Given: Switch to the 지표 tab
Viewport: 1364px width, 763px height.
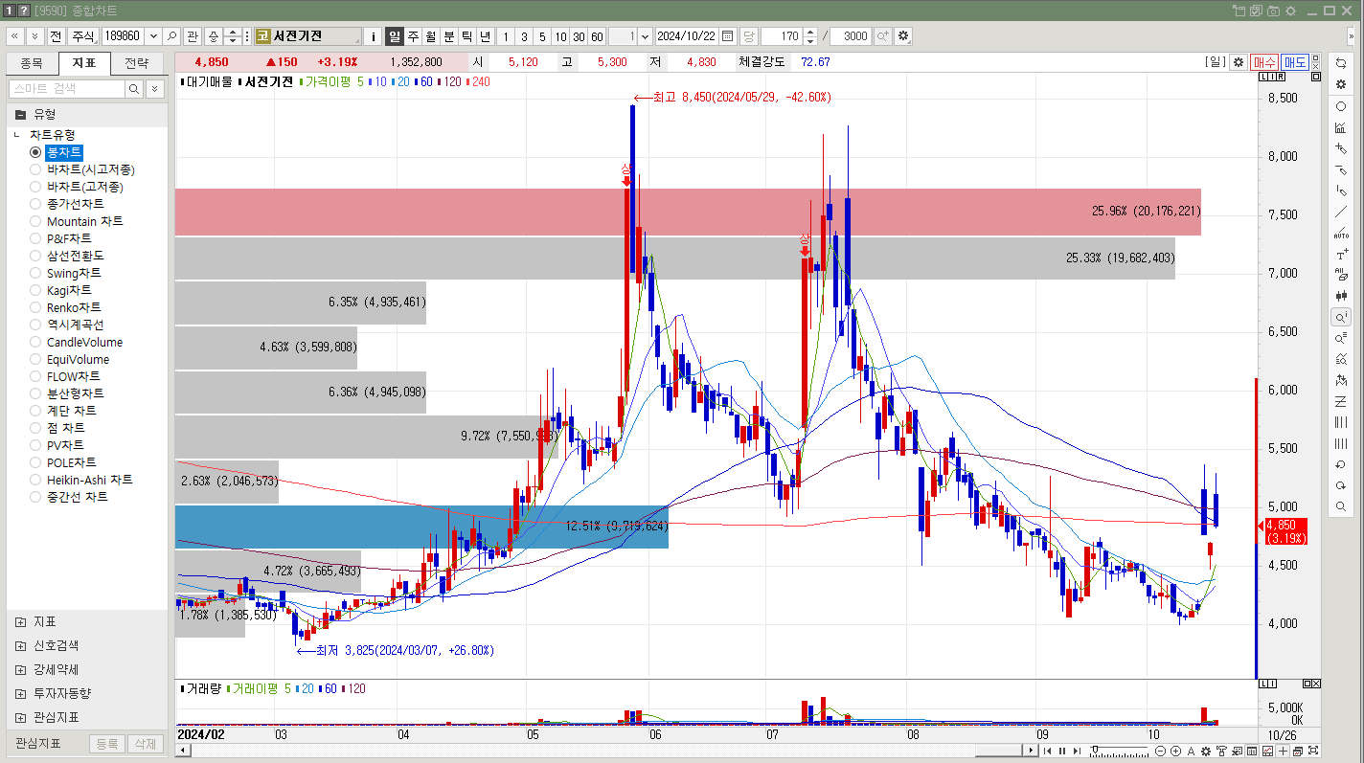Looking at the screenshot, I should pyautogui.click(x=84, y=64).
